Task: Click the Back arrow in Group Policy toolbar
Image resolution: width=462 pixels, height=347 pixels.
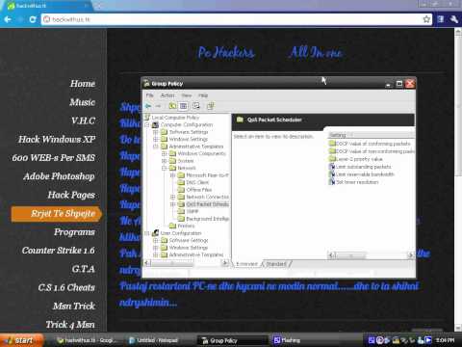Action: coord(148,106)
